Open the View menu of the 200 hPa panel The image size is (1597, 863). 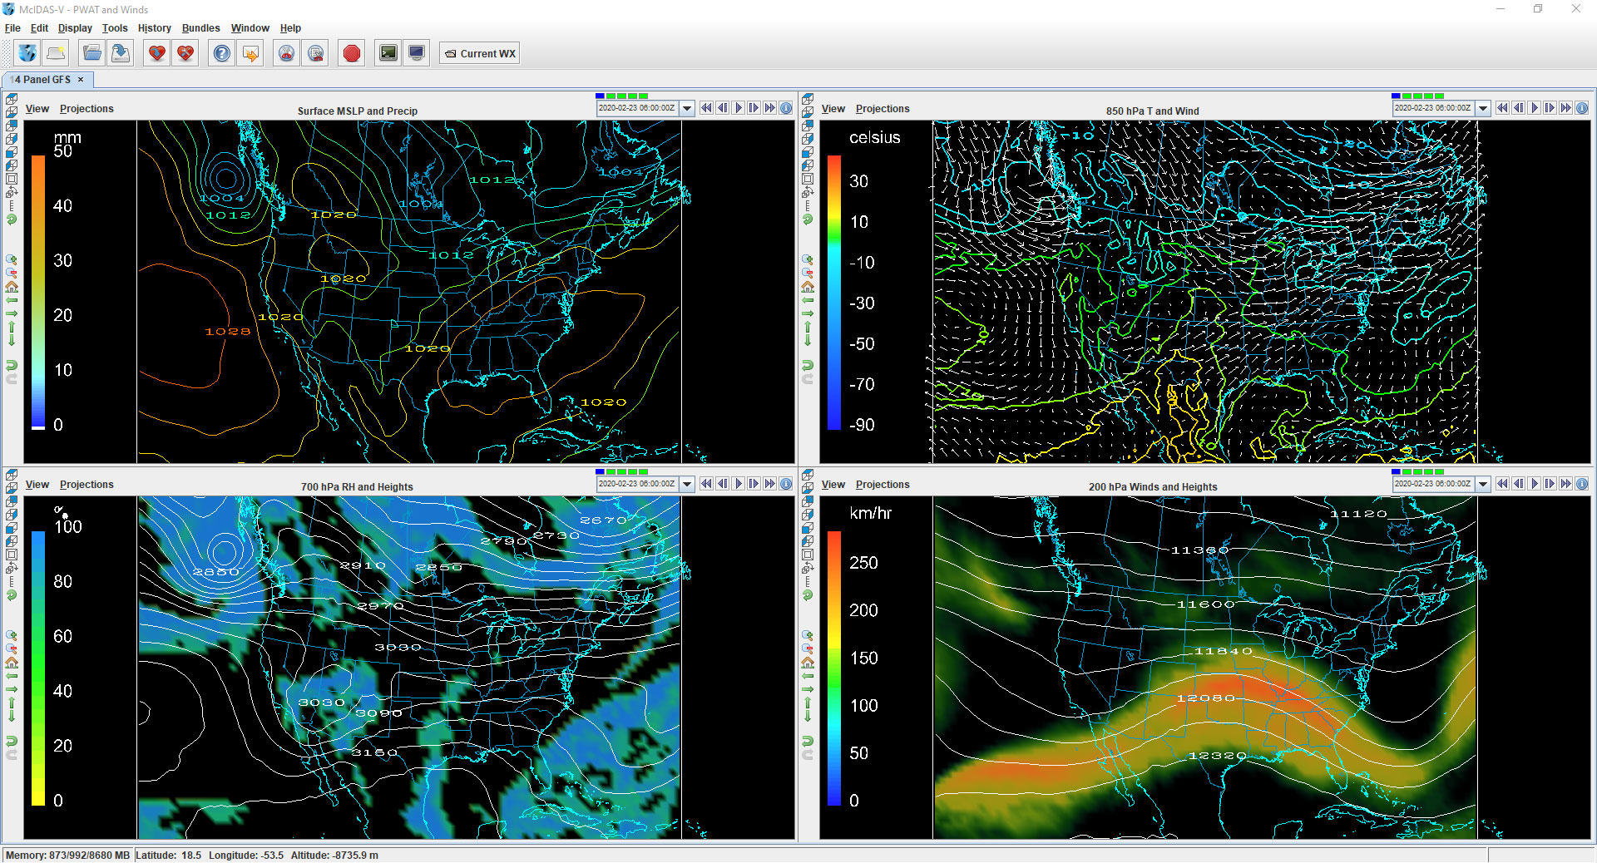click(833, 484)
